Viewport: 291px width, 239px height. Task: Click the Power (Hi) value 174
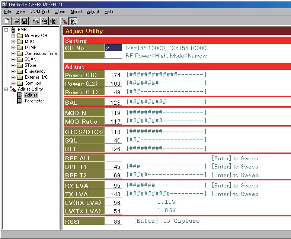pyautogui.click(x=113, y=75)
